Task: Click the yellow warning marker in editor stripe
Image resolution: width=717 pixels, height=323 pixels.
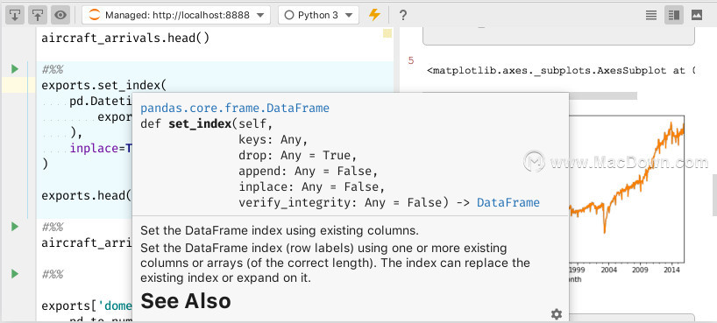Action: pos(387,33)
